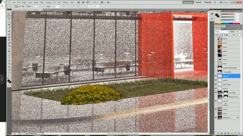The image size is (243, 136).
Task: Pick color from spectrum ramp
Action: coord(227,23)
